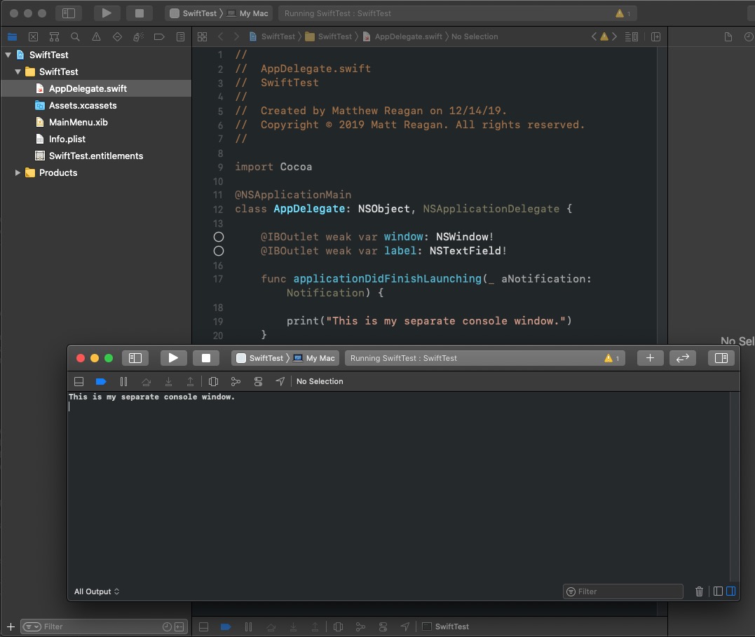Click the window IBOutlet connection circle
This screenshot has height=637, width=755.
219,237
